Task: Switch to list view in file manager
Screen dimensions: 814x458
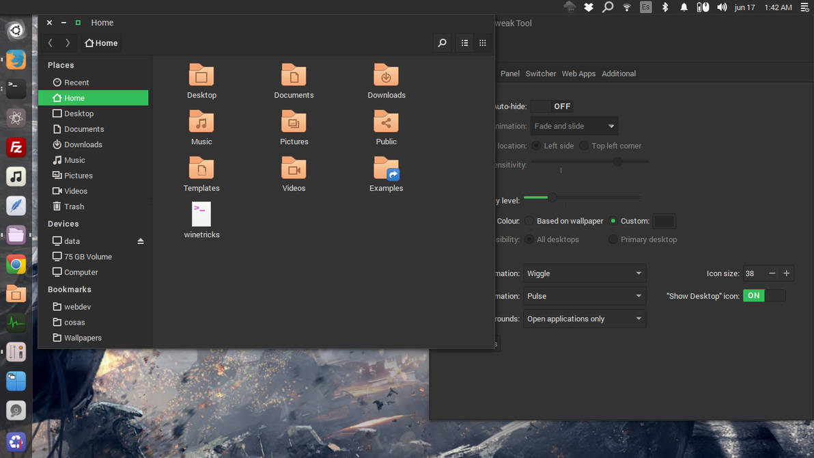Action: pyautogui.click(x=464, y=43)
